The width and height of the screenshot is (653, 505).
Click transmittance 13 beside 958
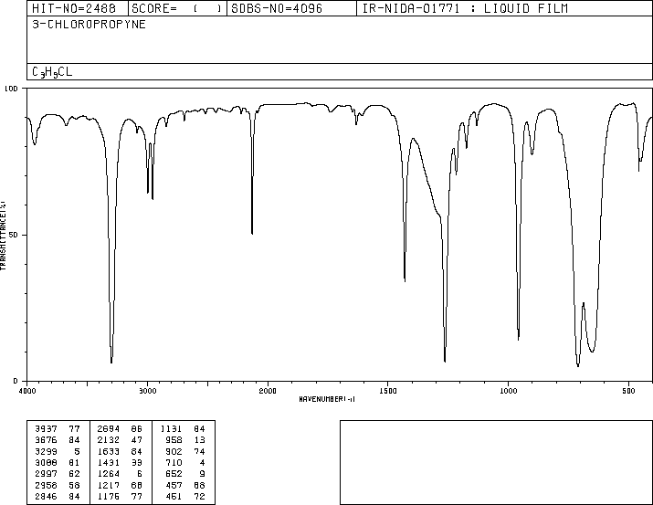click(x=199, y=440)
